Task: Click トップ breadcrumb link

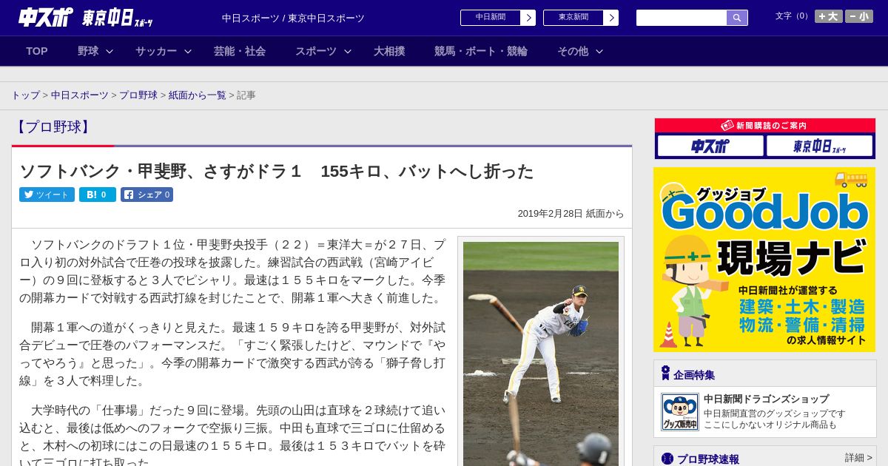Action: tap(26, 95)
